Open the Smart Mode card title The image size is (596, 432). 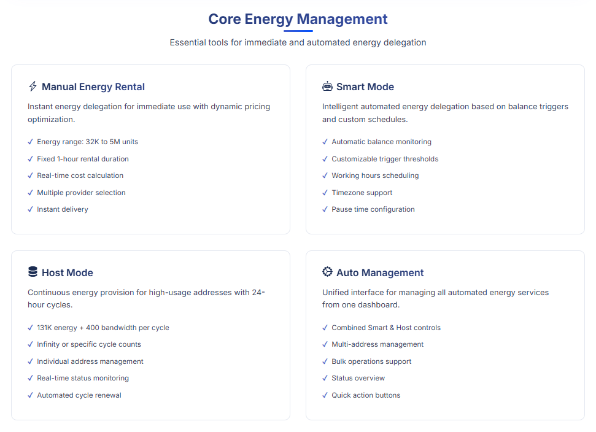(365, 87)
